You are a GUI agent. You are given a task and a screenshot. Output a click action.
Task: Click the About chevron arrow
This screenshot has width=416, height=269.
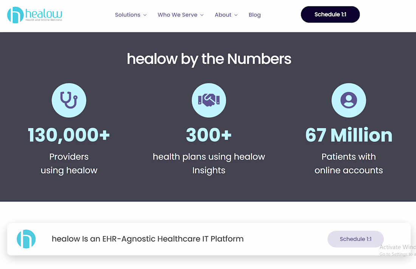(236, 15)
